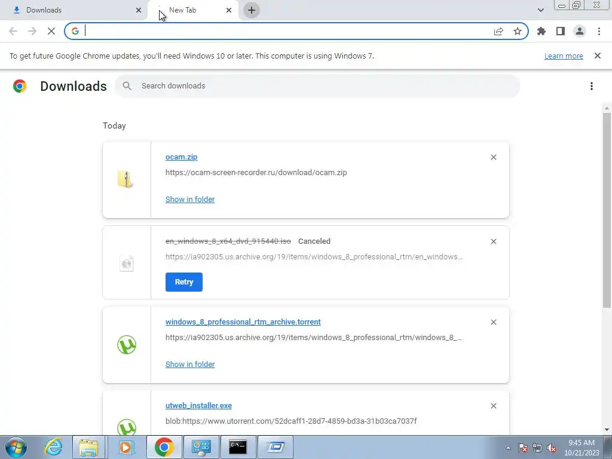Click the scrollbar down arrow
This screenshot has width=612, height=459.
(607, 430)
